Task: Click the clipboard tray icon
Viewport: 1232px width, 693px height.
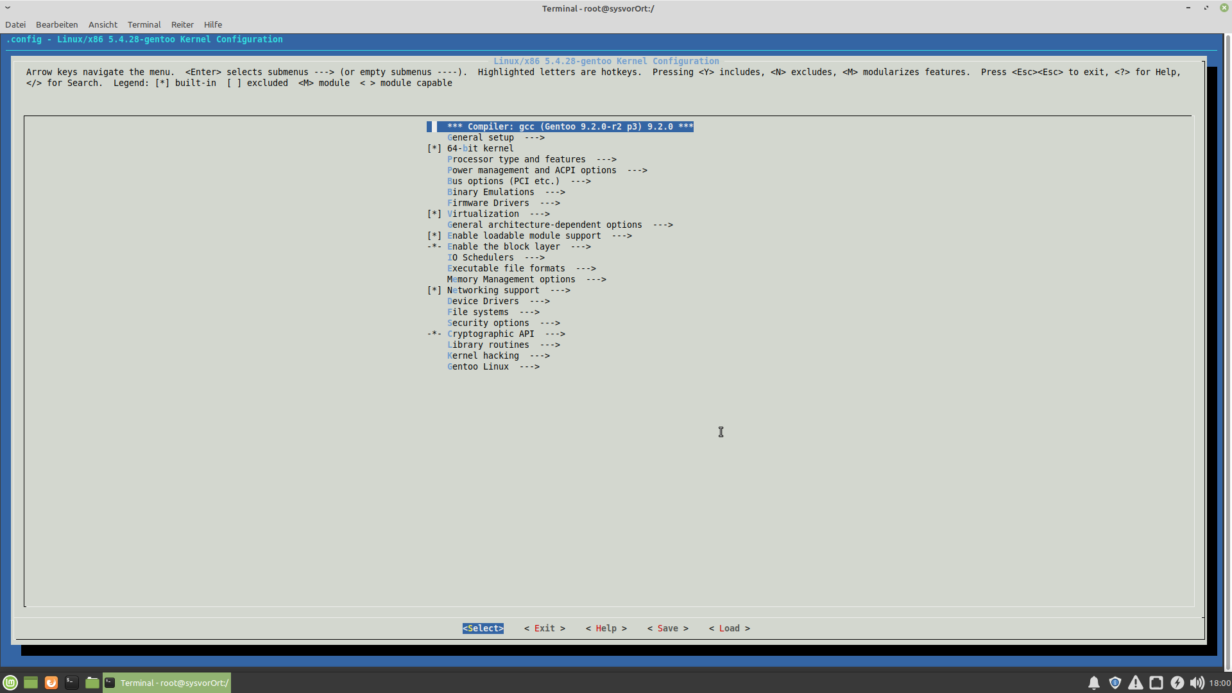Action: [x=1156, y=683]
